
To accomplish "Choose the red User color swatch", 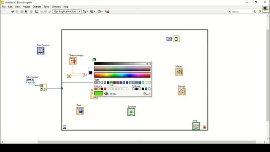I will 118,83.
